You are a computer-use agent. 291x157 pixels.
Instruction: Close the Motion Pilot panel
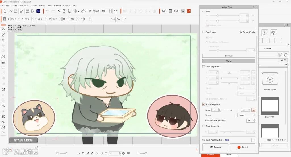coord(254,7)
